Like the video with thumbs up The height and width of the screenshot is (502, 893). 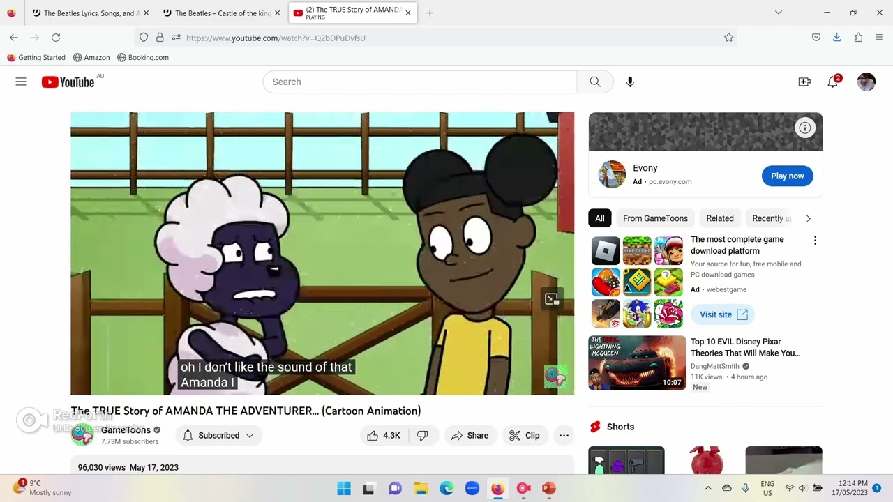pos(384,435)
